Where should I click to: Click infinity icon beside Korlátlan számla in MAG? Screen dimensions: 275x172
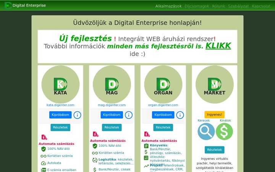click(x=95, y=153)
